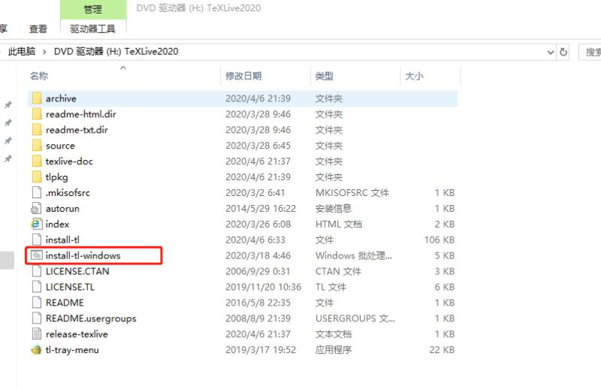Select the archive folder icon
The height and width of the screenshot is (389, 601).
pyautogui.click(x=37, y=98)
